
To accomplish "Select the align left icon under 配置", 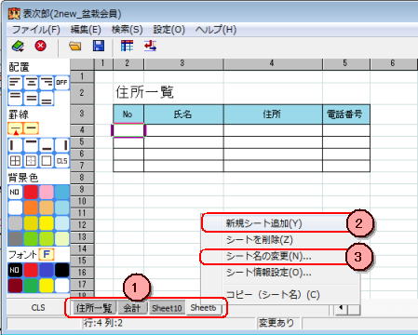I will (15, 83).
